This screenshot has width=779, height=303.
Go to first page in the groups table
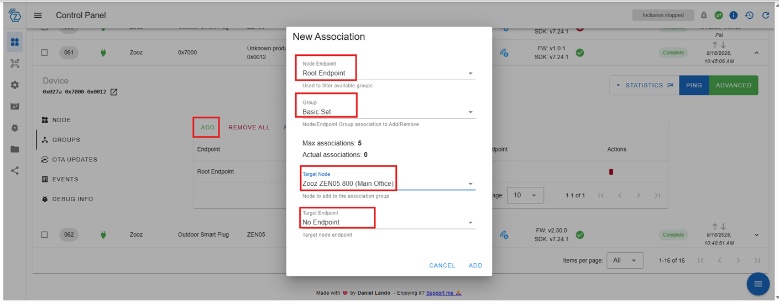(601, 195)
